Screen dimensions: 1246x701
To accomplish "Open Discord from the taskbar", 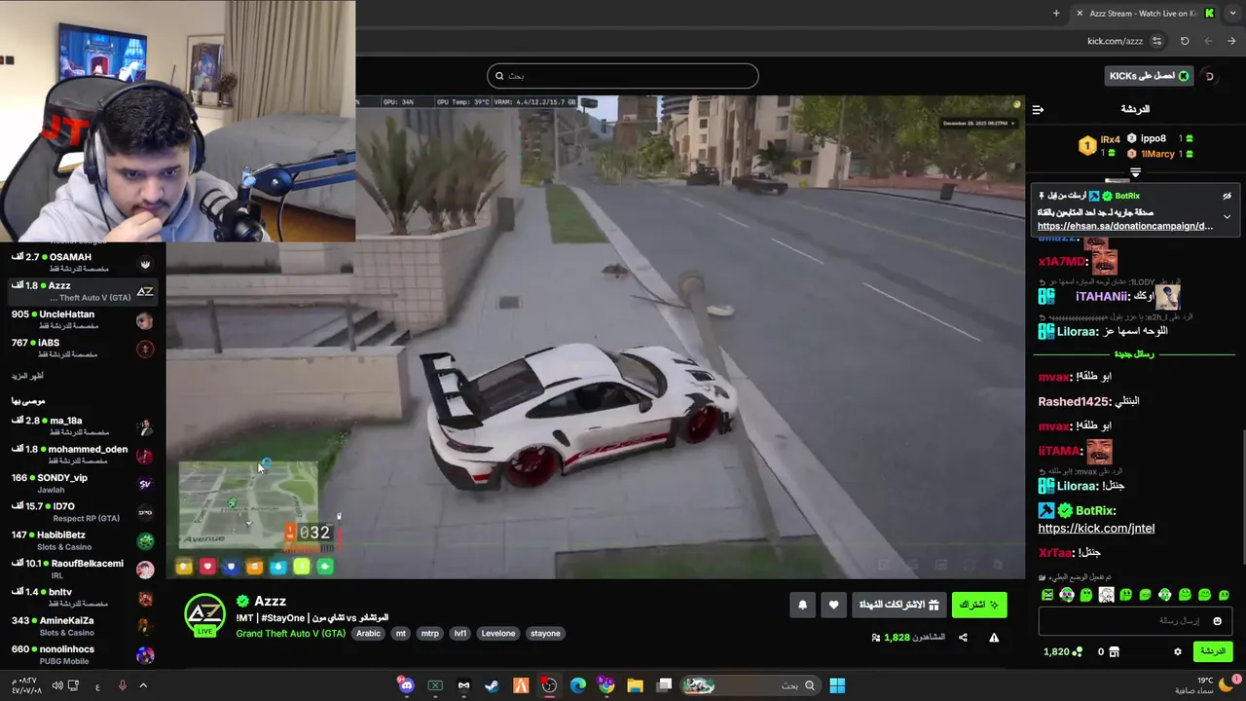I will (407, 685).
